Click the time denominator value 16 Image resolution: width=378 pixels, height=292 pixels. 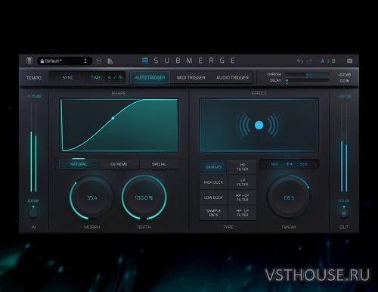point(120,77)
